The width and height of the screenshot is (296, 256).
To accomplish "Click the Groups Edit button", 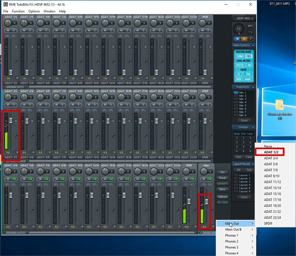I will [238, 157].
